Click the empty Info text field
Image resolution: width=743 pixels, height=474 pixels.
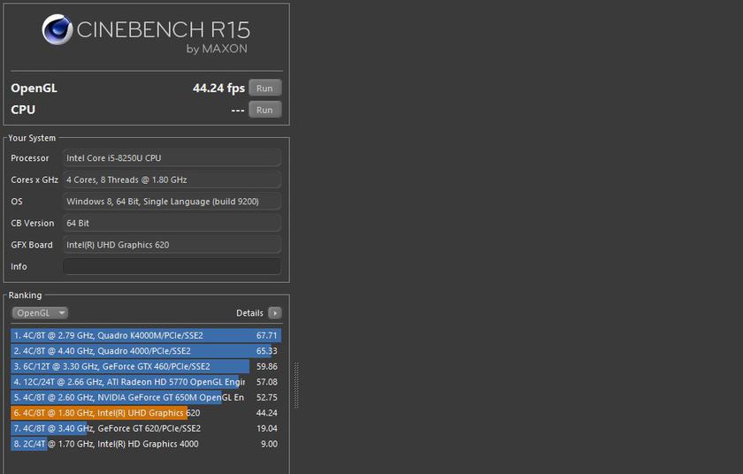click(x=172, y=266)
